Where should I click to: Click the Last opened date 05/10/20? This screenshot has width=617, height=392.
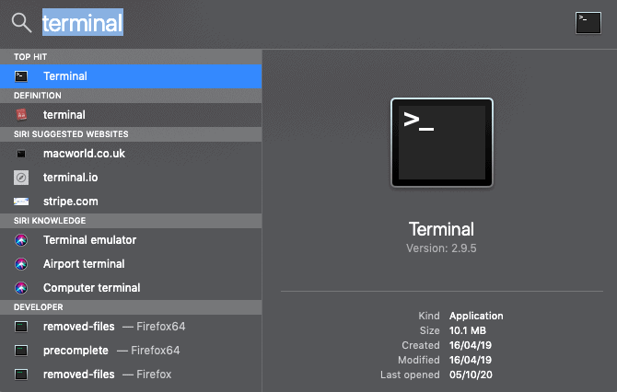click(x=471, y=375)
